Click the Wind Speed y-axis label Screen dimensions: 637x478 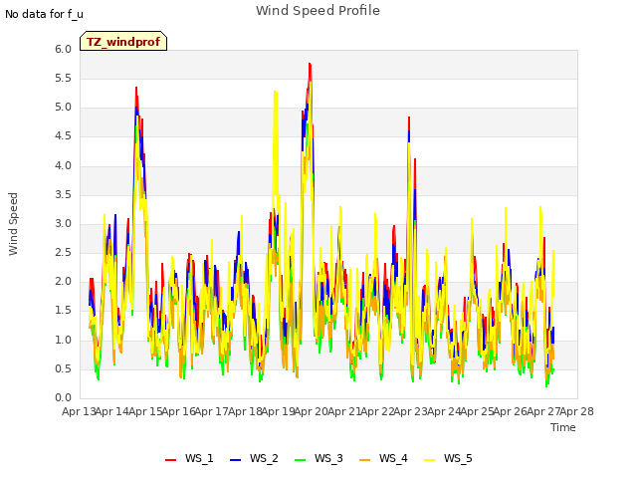pyautogui.click(x=13, y=224)
